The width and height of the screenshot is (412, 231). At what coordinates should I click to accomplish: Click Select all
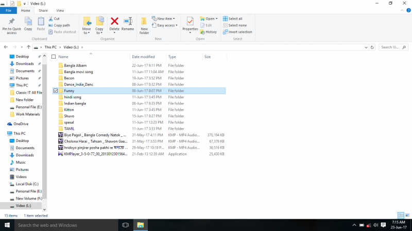click(x=233, y=19)
